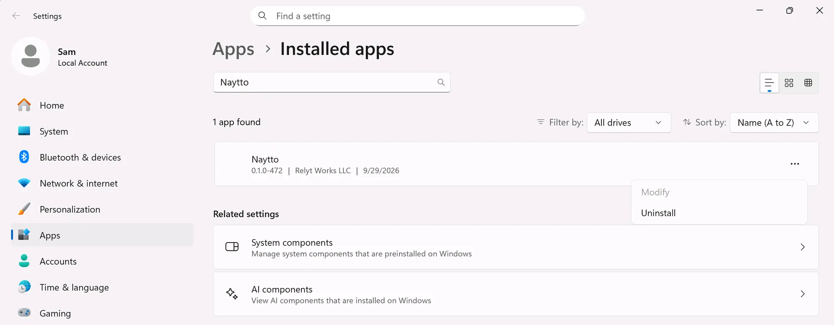The width and height of the screenshot is (834, 325).
Task: Expand AI components with its chevron
Action: point(803,294)
